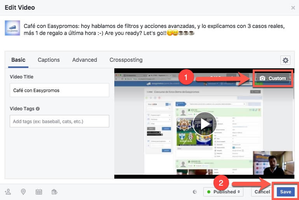Click the sticker/feeling icon in footer
The image size is (299, 200).
54,191
